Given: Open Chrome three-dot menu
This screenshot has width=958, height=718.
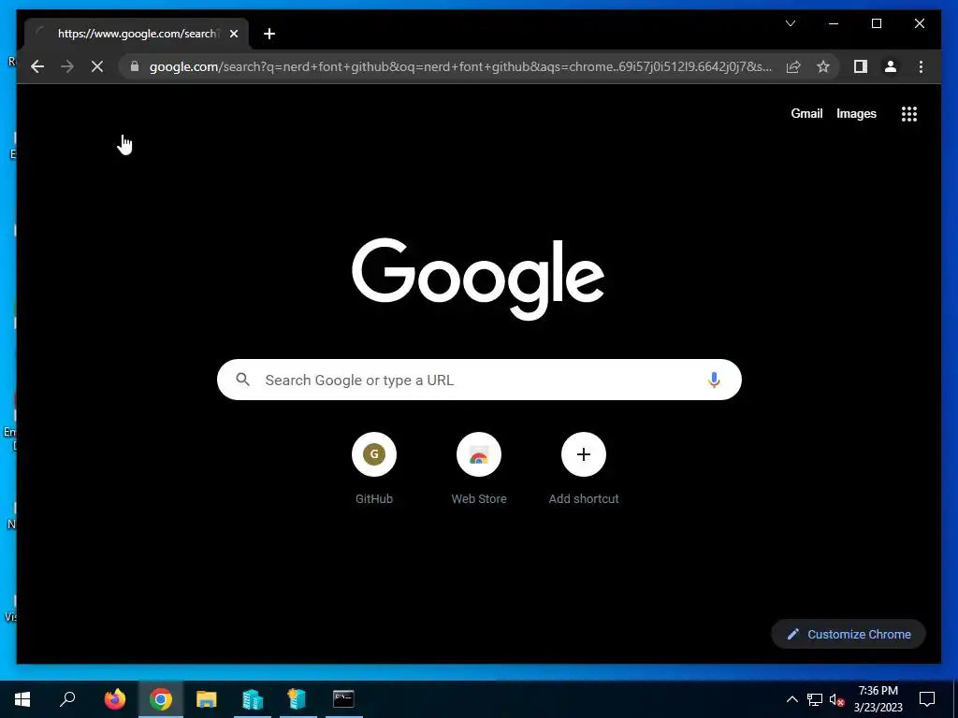Looking at the screenshot, I should pos(921,66).
